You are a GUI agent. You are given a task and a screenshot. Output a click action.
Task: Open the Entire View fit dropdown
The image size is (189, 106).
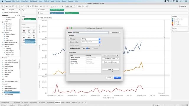point(70,6)
